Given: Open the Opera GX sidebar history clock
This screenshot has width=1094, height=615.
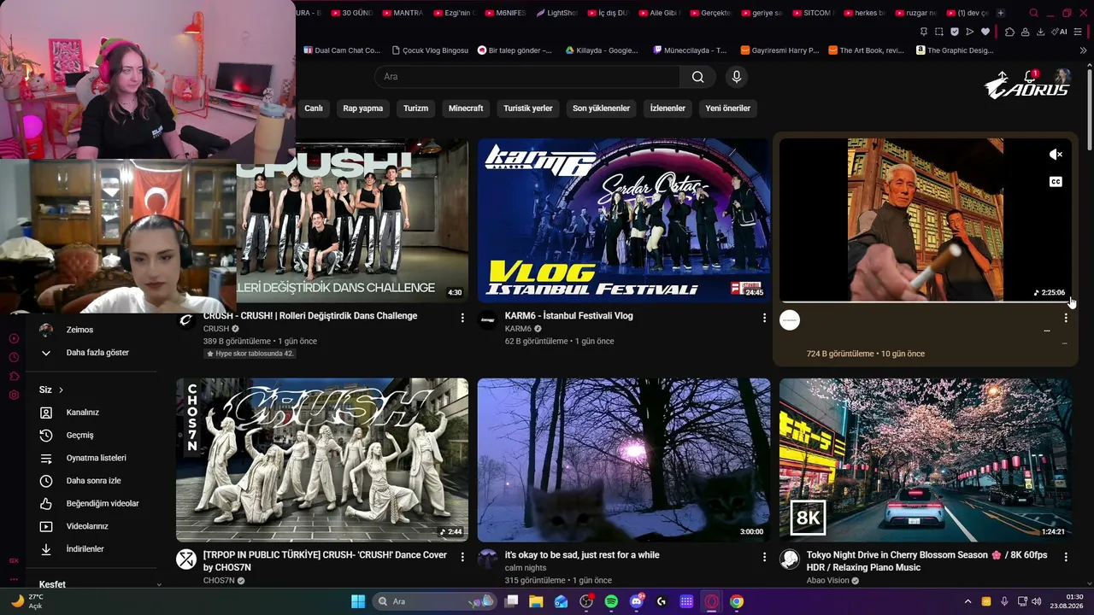Looking at the screenshot, I should [14, 357].
